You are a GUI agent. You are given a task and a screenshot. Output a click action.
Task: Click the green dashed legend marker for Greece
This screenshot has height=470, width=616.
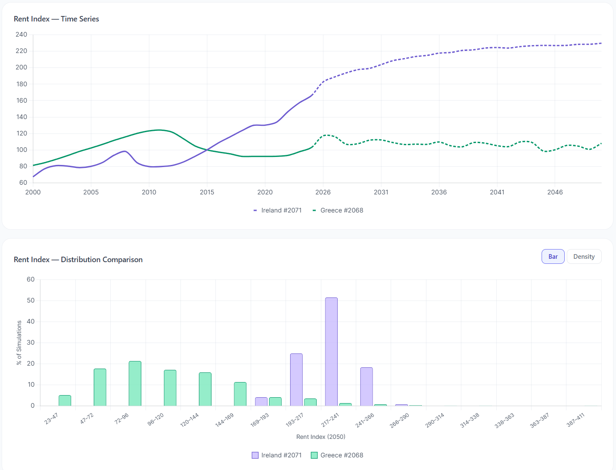pos(314,210)
